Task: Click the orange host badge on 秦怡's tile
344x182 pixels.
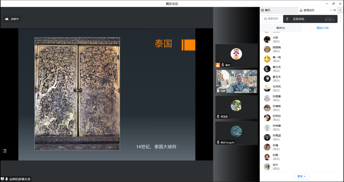Action: point(218,65)
